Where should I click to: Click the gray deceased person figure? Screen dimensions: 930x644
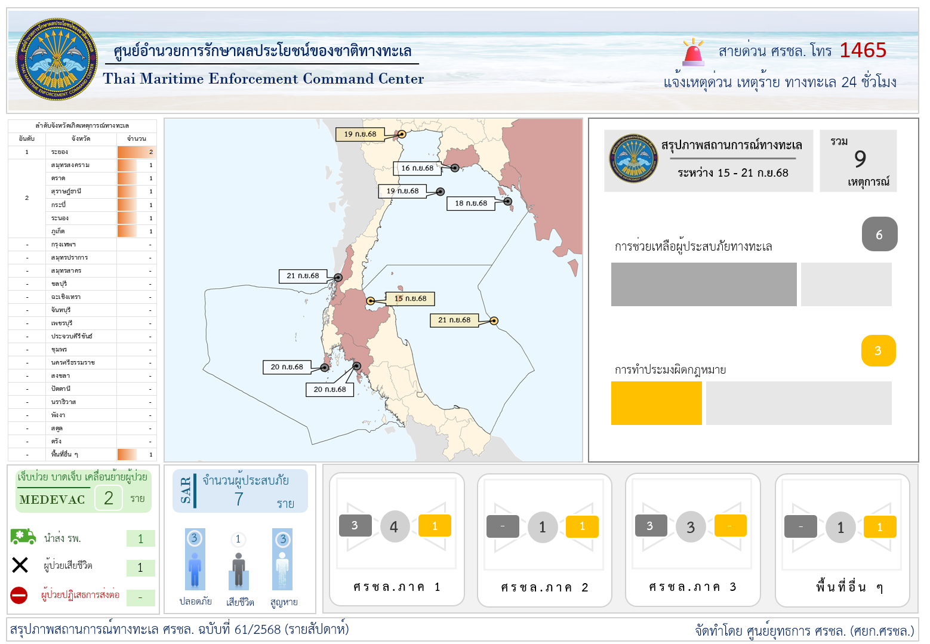[x=238, y=569]
